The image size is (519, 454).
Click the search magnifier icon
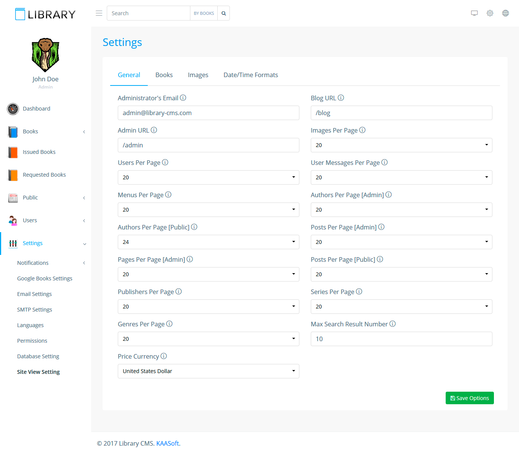pos(224,13)
